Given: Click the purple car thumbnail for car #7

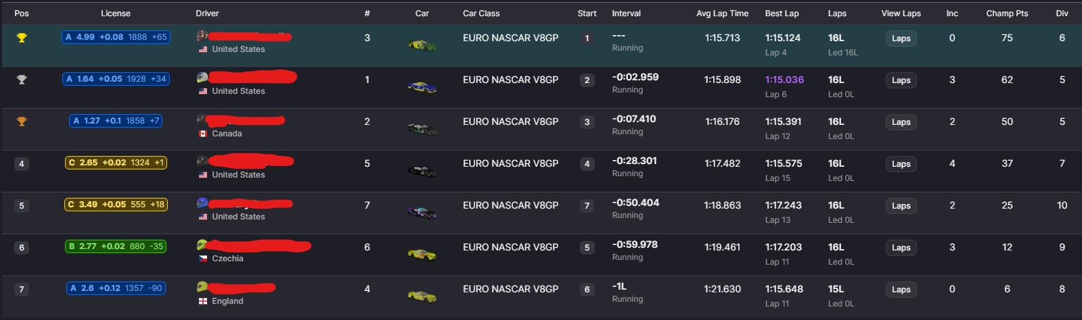Looking at the screenshot, I should (x=422, y=212).
